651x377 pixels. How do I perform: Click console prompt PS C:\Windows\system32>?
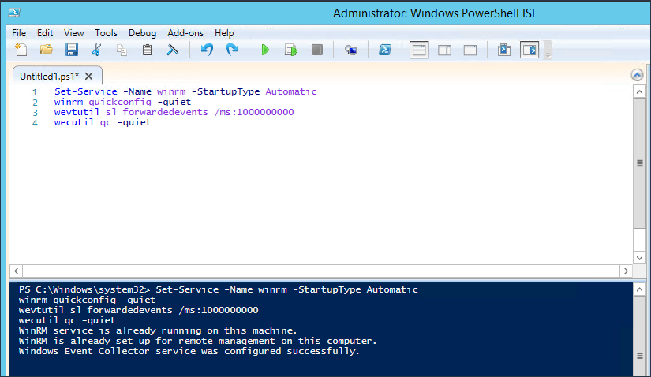tap(84, 289)
